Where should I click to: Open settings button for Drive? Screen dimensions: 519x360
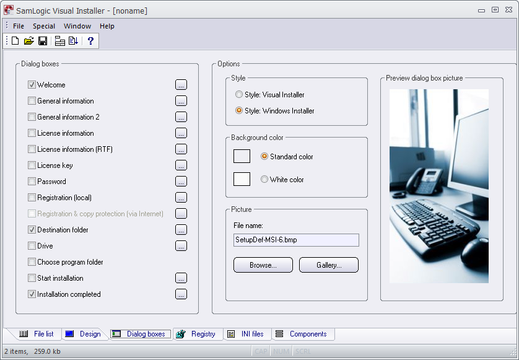point(181,246)
